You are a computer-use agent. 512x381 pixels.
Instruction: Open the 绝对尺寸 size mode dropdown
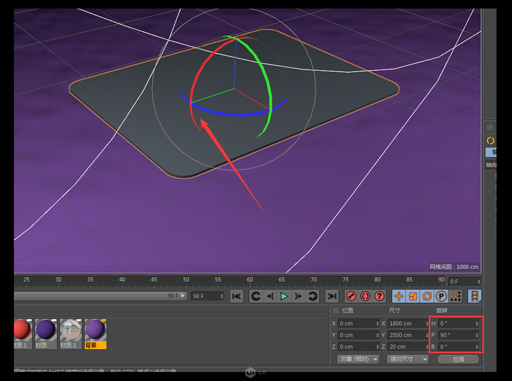408,359
